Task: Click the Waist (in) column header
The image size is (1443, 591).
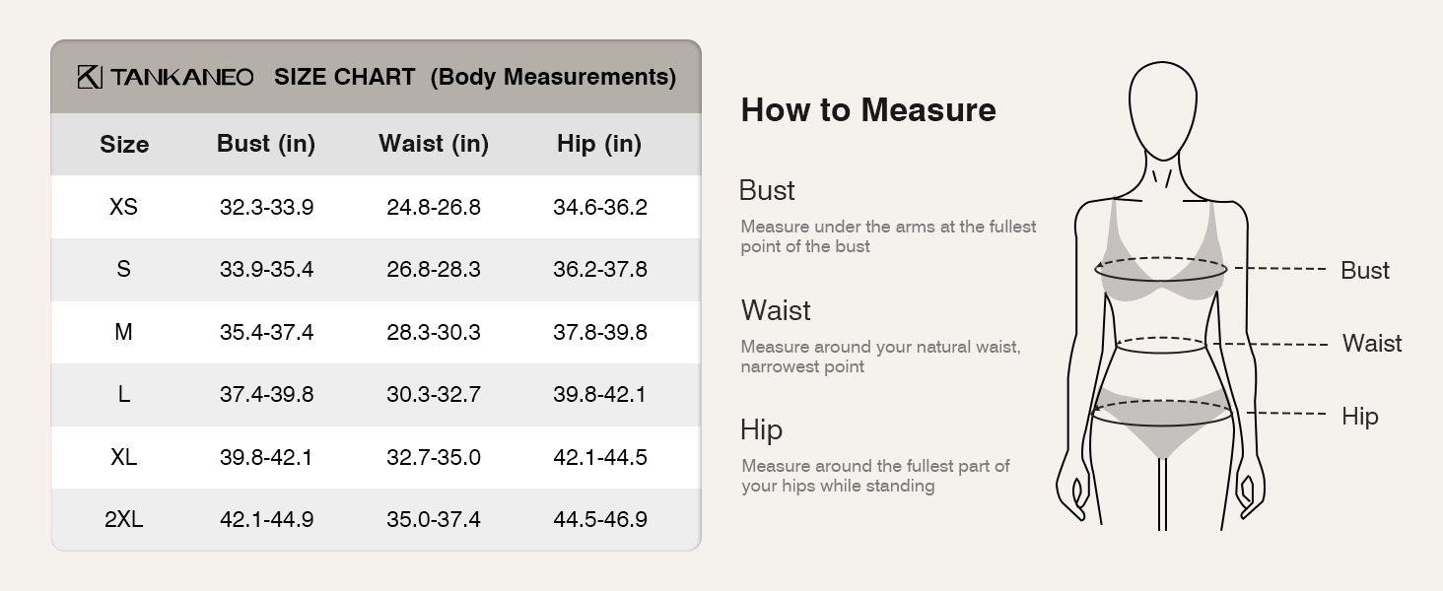Action: [434, 144]
